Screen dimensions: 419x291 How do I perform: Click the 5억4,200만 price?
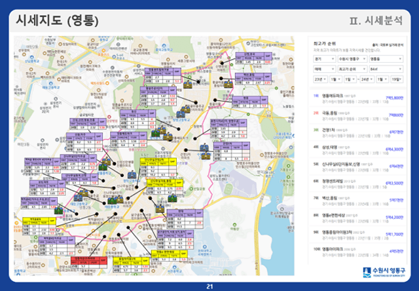394,218
